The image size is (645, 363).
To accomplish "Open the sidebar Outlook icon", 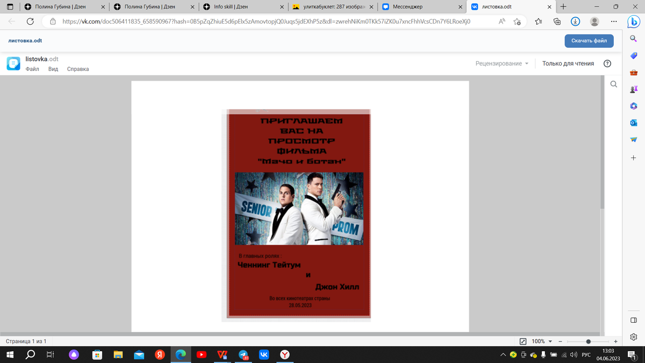I will click(633, 123).
